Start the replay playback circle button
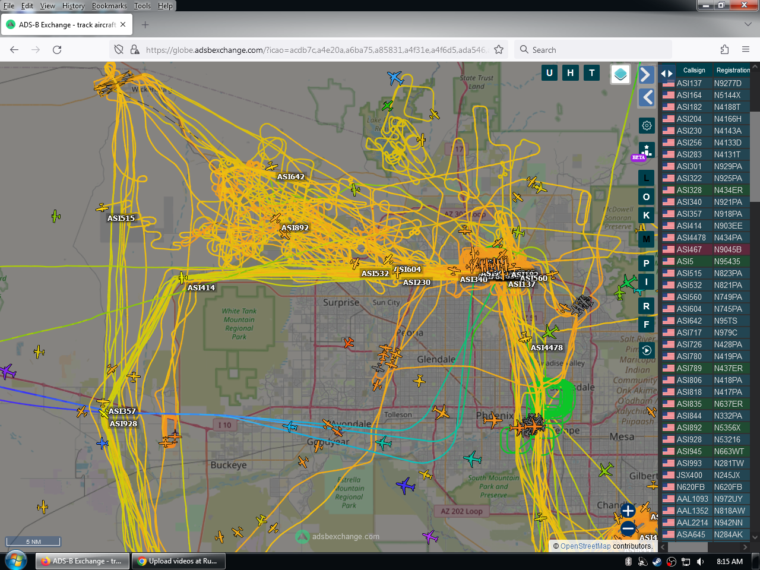This screenshot has height=570, width=760. point(647,350)
